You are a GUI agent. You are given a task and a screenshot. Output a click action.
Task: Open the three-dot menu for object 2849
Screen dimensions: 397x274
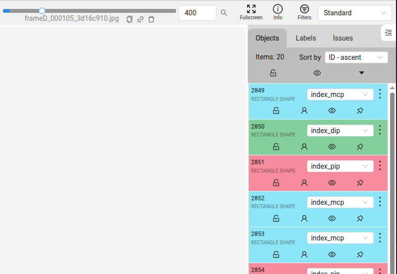380,94
